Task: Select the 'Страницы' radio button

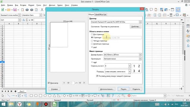Action: tap(92, 37)
